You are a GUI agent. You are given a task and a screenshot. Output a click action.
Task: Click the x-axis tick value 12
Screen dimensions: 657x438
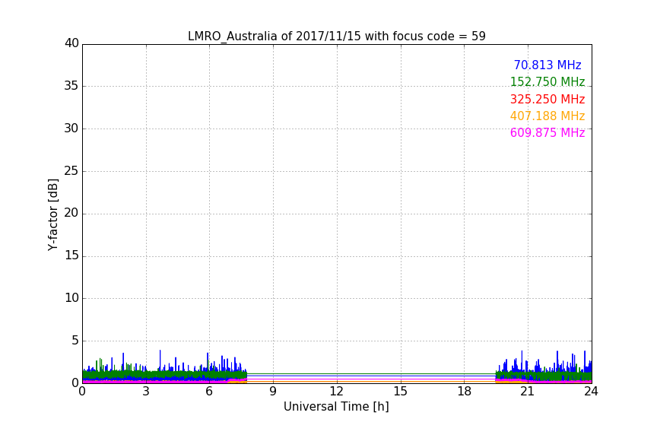336,392
